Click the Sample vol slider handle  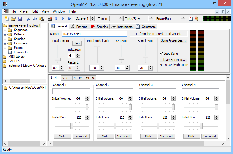tap(145, 57)
